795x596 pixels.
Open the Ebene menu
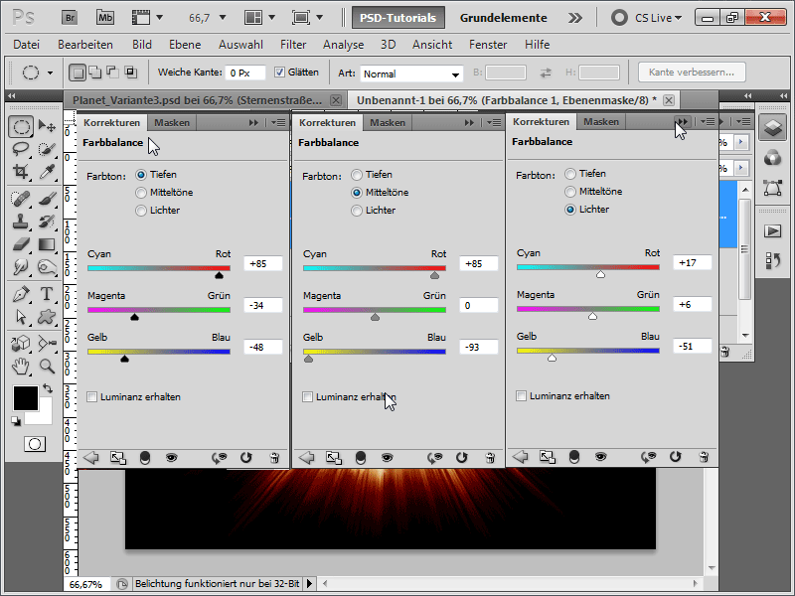185,45
